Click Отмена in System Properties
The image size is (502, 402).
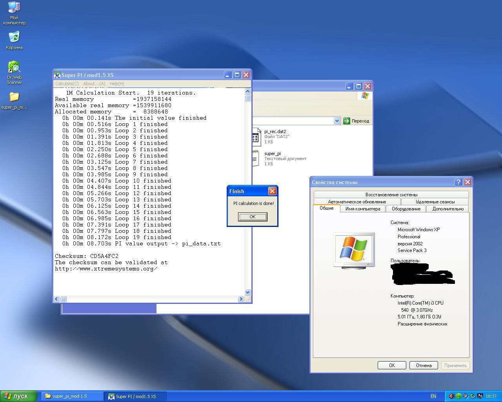(x=424, y=365)
